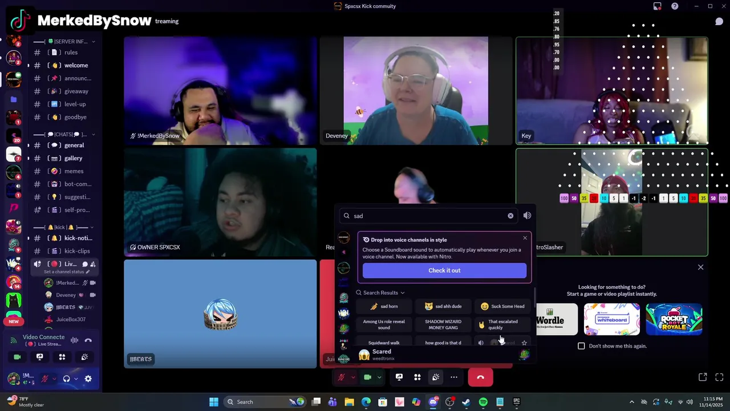
Task: Share screen from sidebar voice panel
Action: [x=40, y=357]
